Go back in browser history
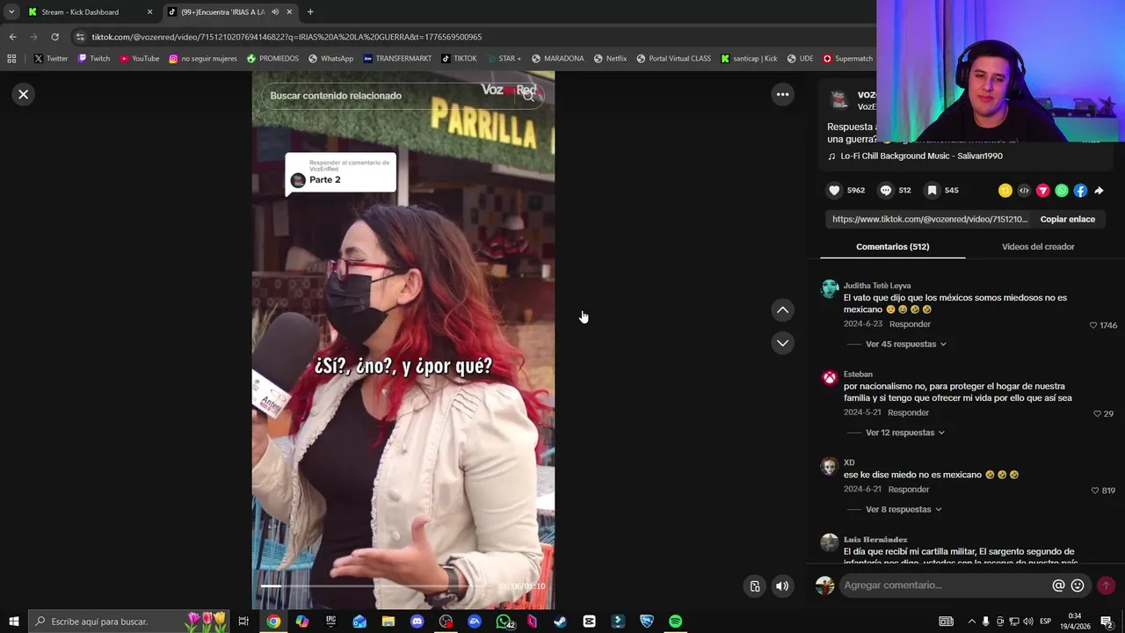 pyautogui.click(x=12, y=37)
